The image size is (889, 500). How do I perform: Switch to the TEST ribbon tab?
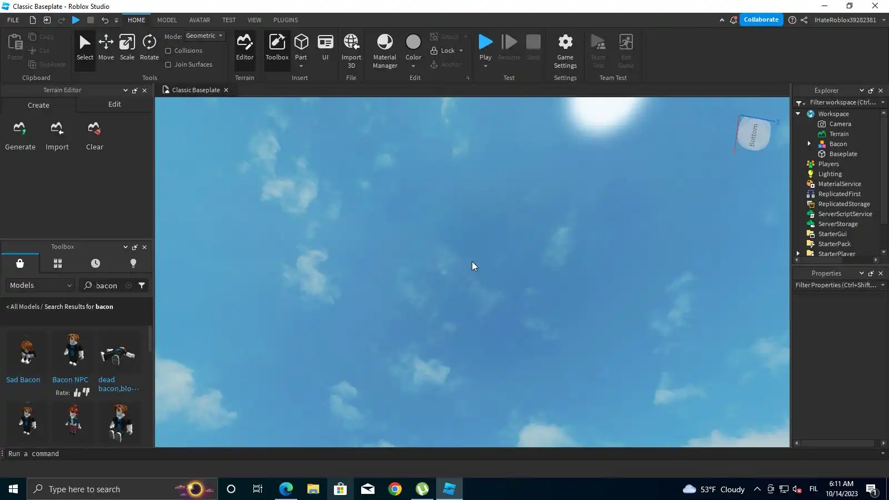coord(229,20)
